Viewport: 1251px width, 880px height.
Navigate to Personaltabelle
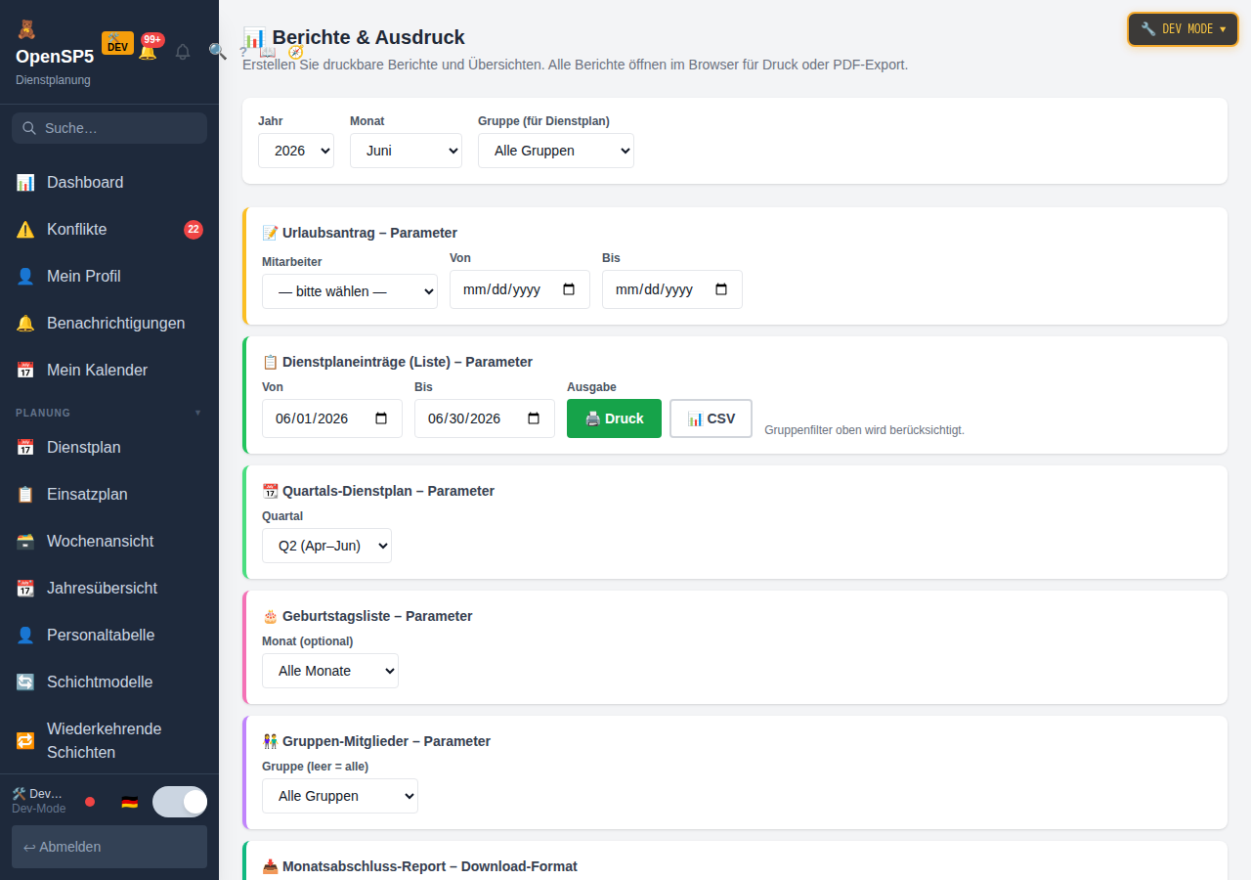coord(109,635)
